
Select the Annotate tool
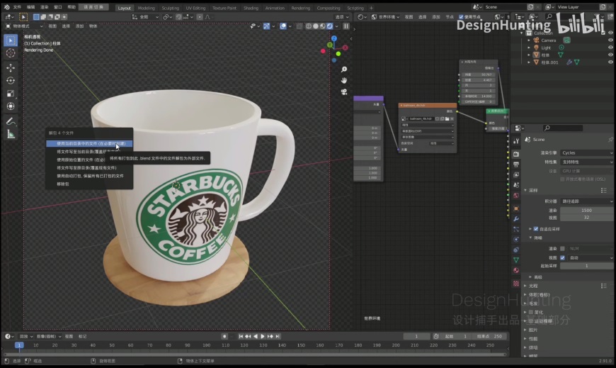coord(11,121)
